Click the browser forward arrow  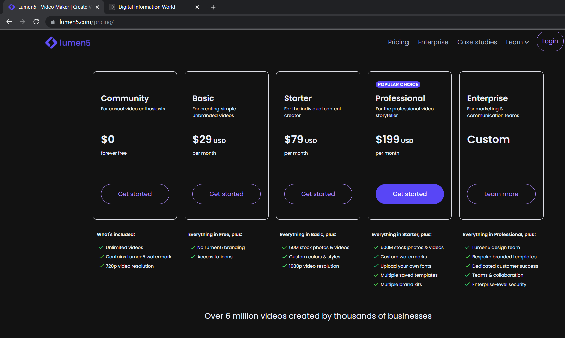tap(22, 22)
